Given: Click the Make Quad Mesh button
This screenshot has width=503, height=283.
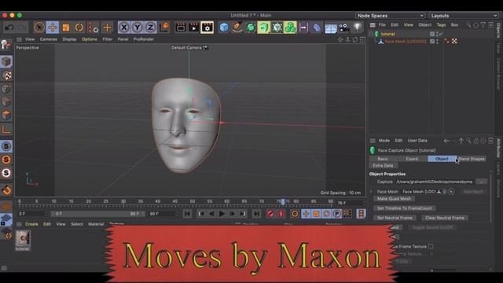Looking at the screenshot, I should tap(394, 199).
